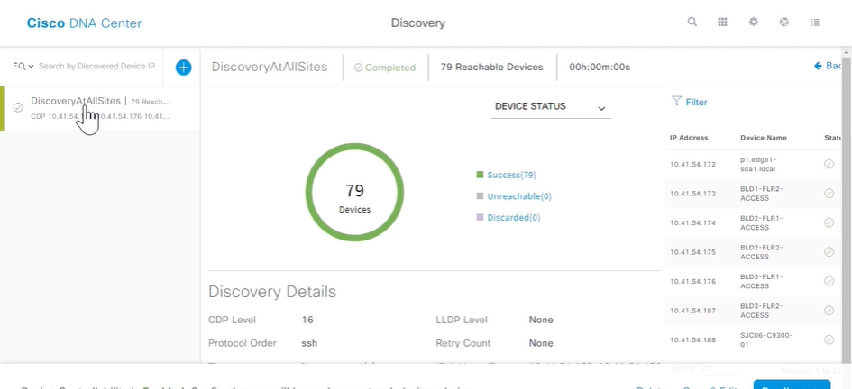Sort by IP Address column header
The height and width of the screenshot is (389, 852).
tap(689, 138)
